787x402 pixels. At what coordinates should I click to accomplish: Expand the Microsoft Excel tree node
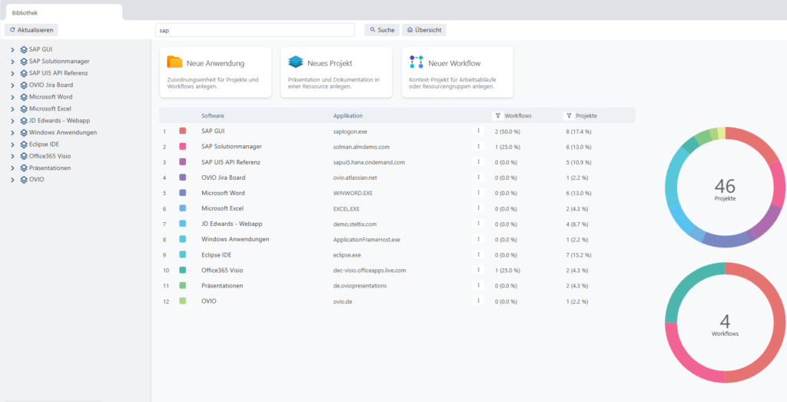pyautogui.click(x=12, y=108)
